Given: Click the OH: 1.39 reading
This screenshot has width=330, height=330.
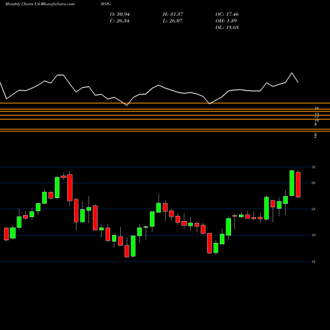Looking at the screenshot, I should coord(226,21).
